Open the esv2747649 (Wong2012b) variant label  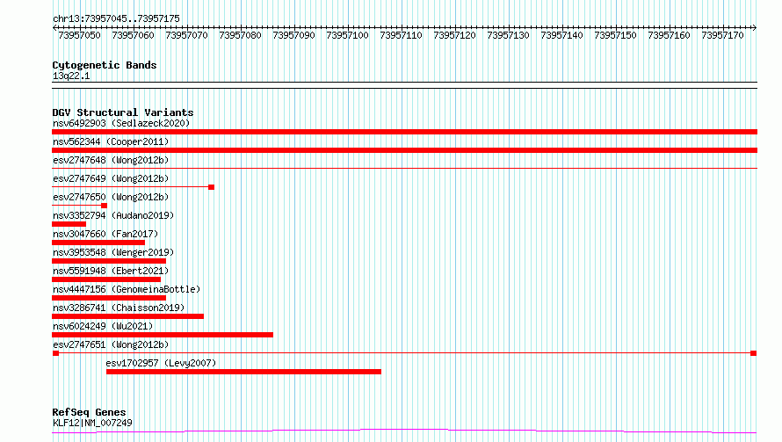click(x=111, y=178)
